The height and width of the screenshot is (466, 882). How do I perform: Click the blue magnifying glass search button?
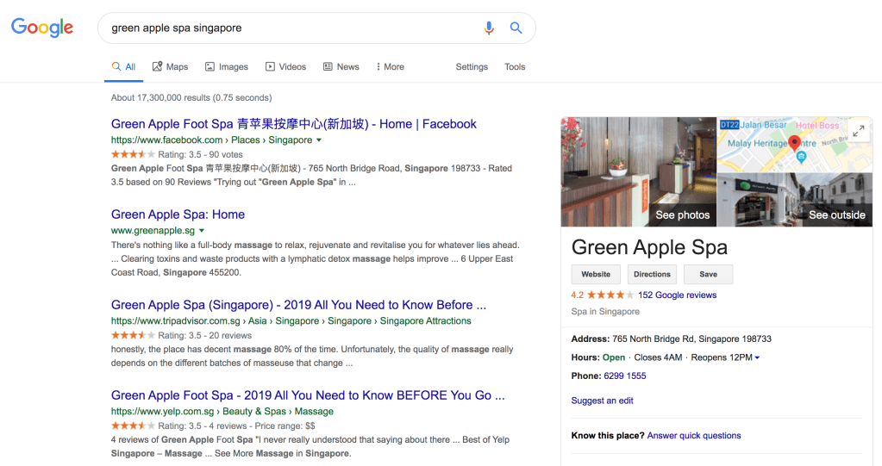(x=516, y=28)
